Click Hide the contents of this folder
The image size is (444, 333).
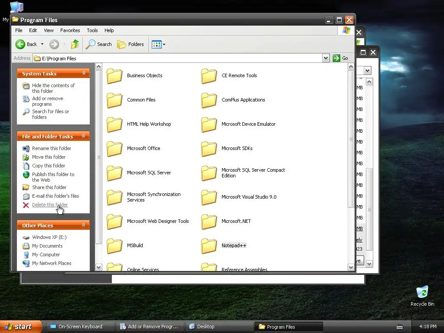53,88
